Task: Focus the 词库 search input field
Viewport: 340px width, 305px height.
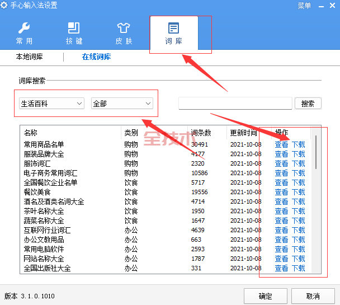Action: tap(235, 104)
